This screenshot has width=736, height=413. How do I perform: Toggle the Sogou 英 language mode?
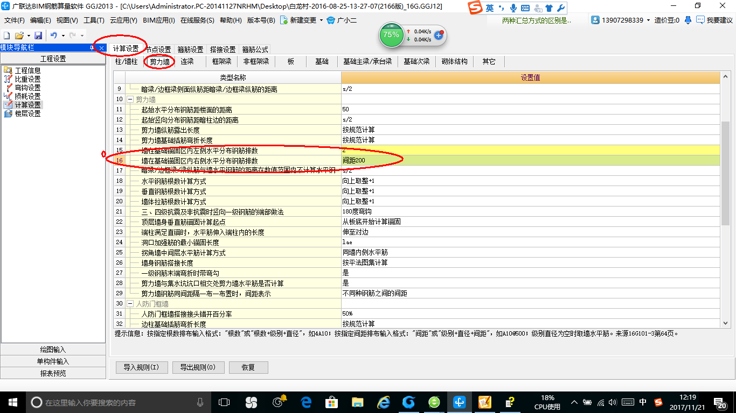489,8
